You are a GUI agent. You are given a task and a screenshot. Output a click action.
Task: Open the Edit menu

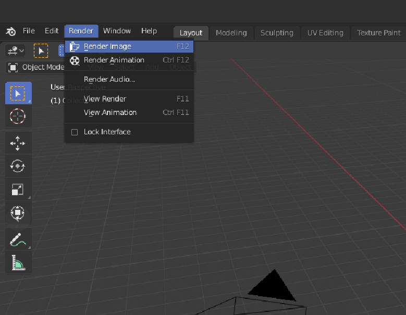click(51, 31)
